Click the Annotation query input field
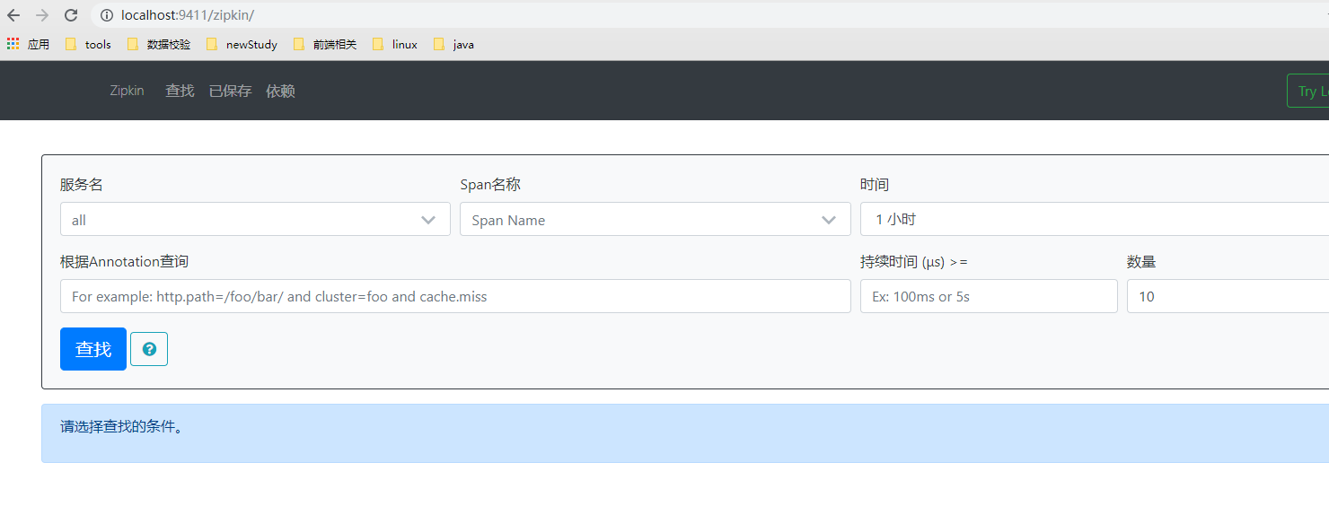 pyautogui.click(x=455, y=296)
